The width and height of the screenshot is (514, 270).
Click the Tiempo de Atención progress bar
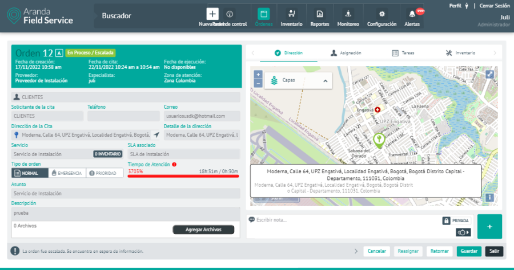point(183,176)
